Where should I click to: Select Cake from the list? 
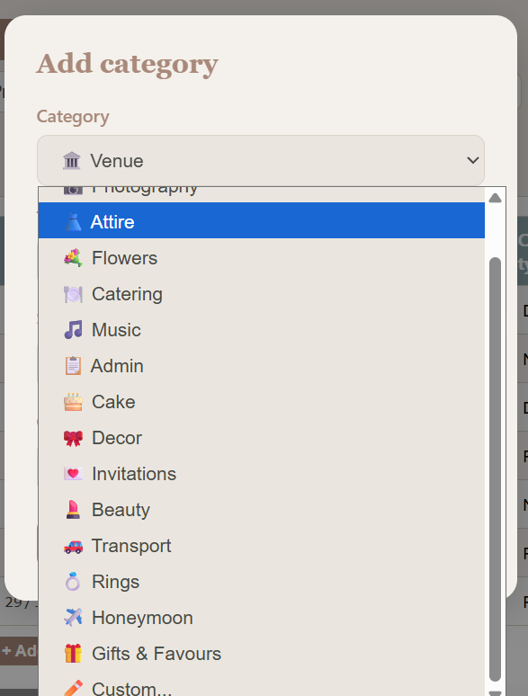click(262, 402)
